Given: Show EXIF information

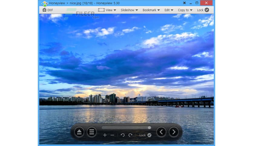Looking at the screenshot, I should click(48, 10).
